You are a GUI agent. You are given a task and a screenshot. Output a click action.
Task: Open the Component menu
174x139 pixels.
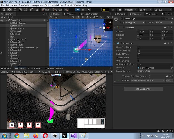(x=37, y=5)
